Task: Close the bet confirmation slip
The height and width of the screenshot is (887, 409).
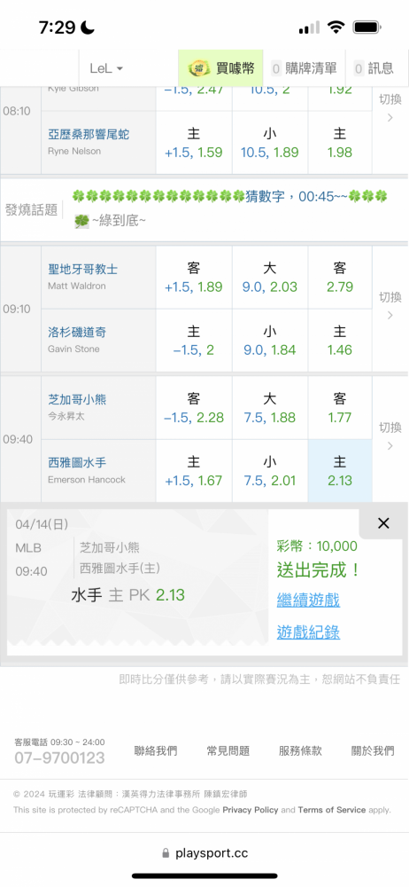Action: click(383, 523)
